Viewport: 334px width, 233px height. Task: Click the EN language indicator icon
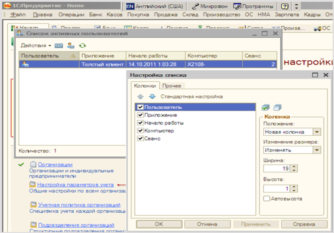130,7
